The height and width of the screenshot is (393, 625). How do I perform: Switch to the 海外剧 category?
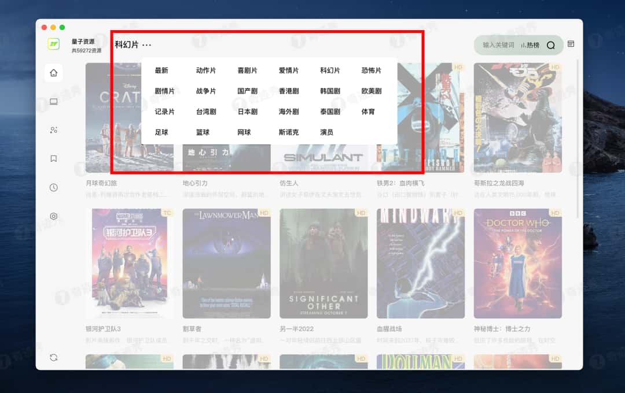tap(289, 112)
